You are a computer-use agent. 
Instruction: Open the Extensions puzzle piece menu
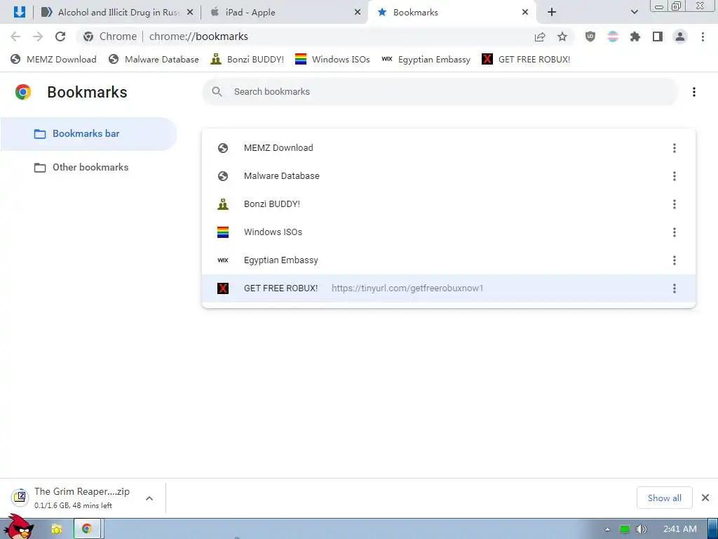coord(635,36)
